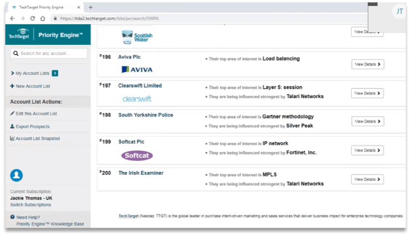The width and height of the screenshot is (410, 235).
Task: Select the TechTarget Priority Engine tab
Action: (x=44, y=7)
